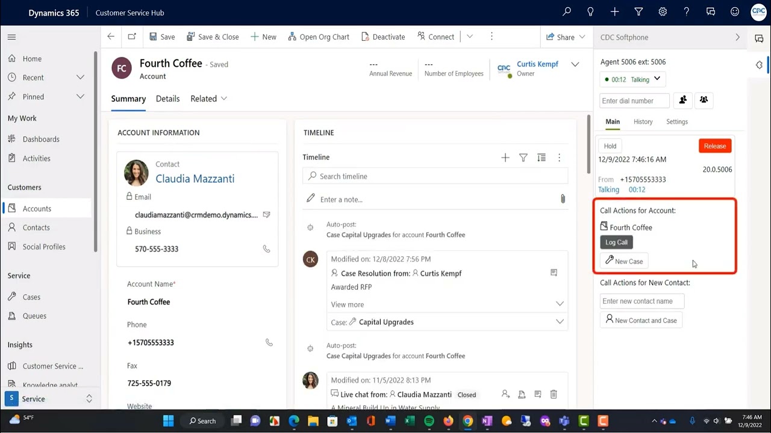Image resolution: width=771 pixels, height=433 pixels.
Task: Click the lightbulb assistant icon
Action: tap(591, 12)
